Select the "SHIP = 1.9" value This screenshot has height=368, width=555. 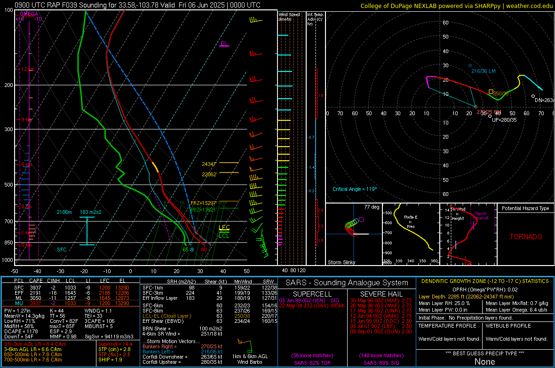pyautogui.click(x=110, y=360)
